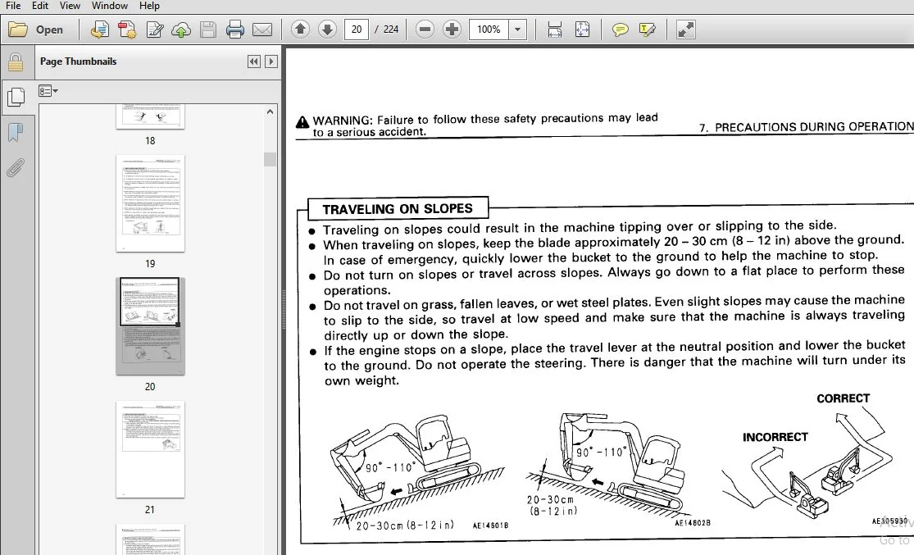Select the page 20 thumbnail
The height and width of the screenshot is (555, 914).
tap(150, 326)
